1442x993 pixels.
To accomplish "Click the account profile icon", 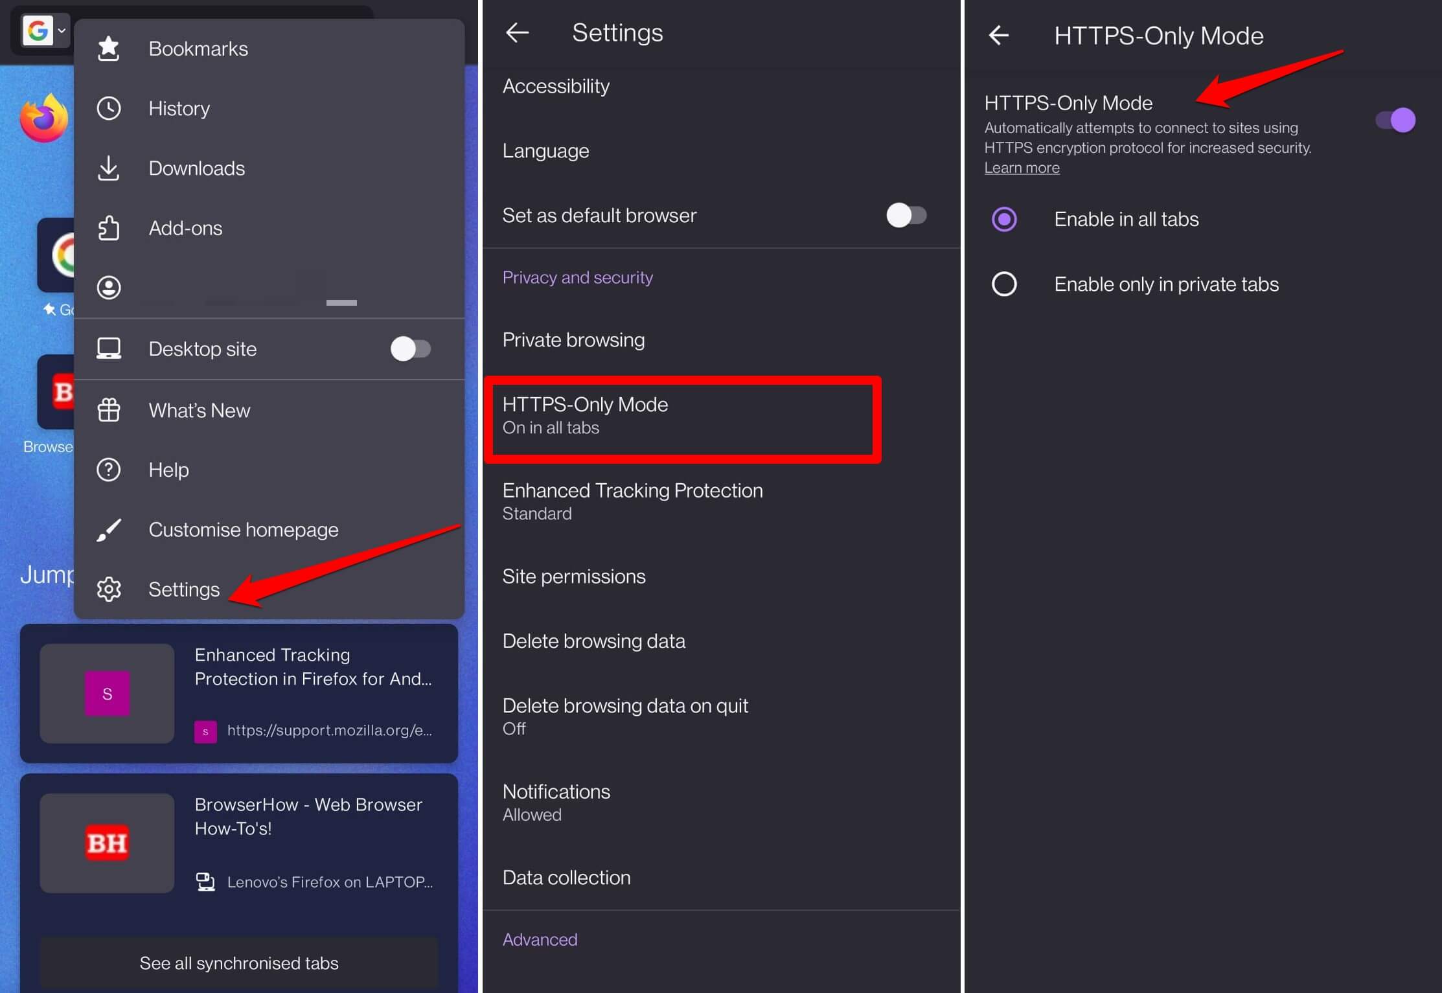I will (x=108, y=288).
